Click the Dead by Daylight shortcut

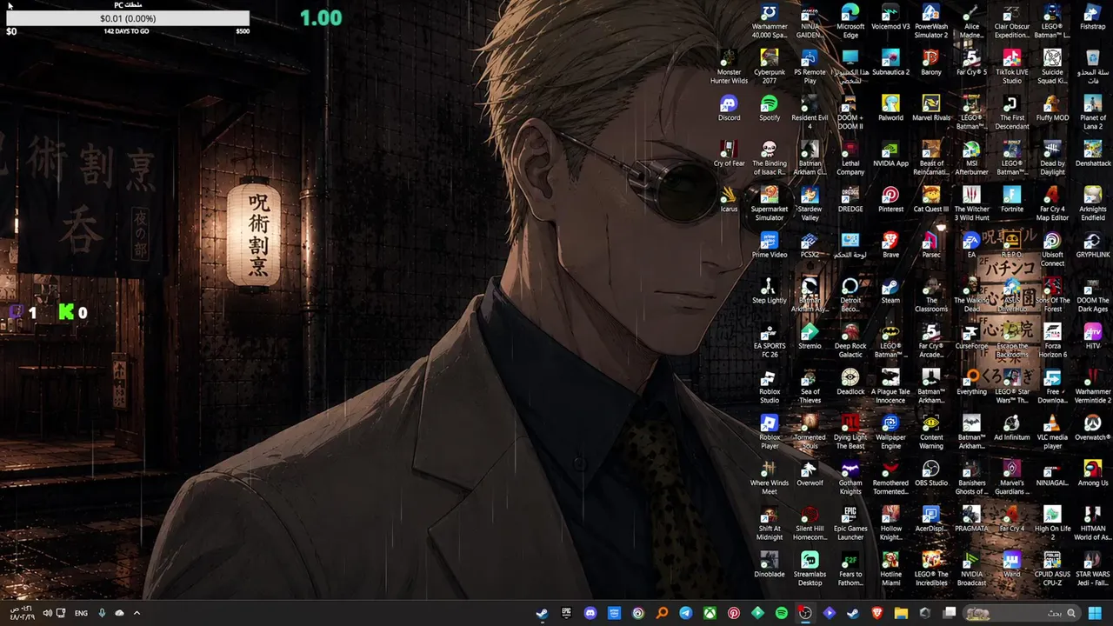point(1052,157)
